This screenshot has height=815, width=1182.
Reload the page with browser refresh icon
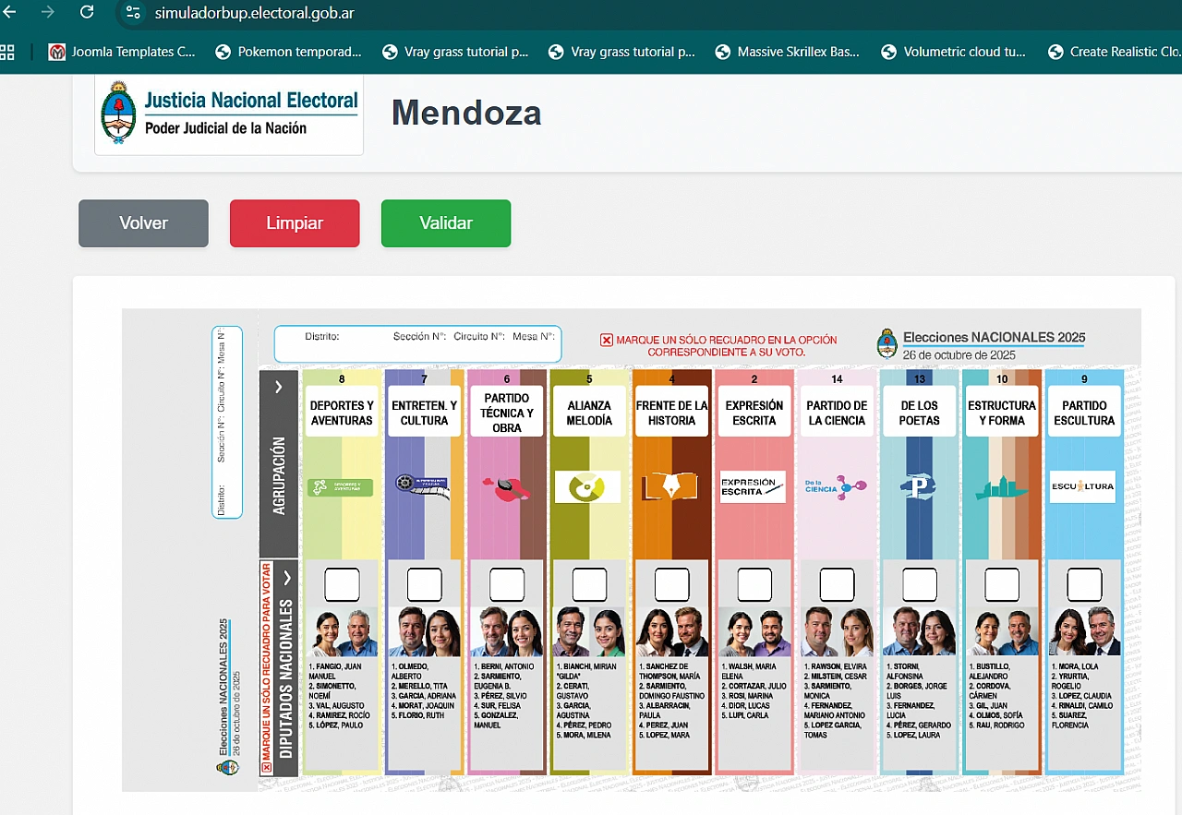click(87, 12)
